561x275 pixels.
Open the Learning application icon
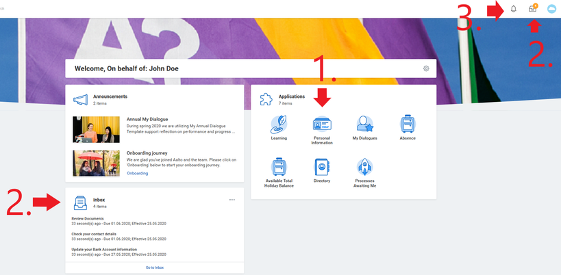coord(279,125)
